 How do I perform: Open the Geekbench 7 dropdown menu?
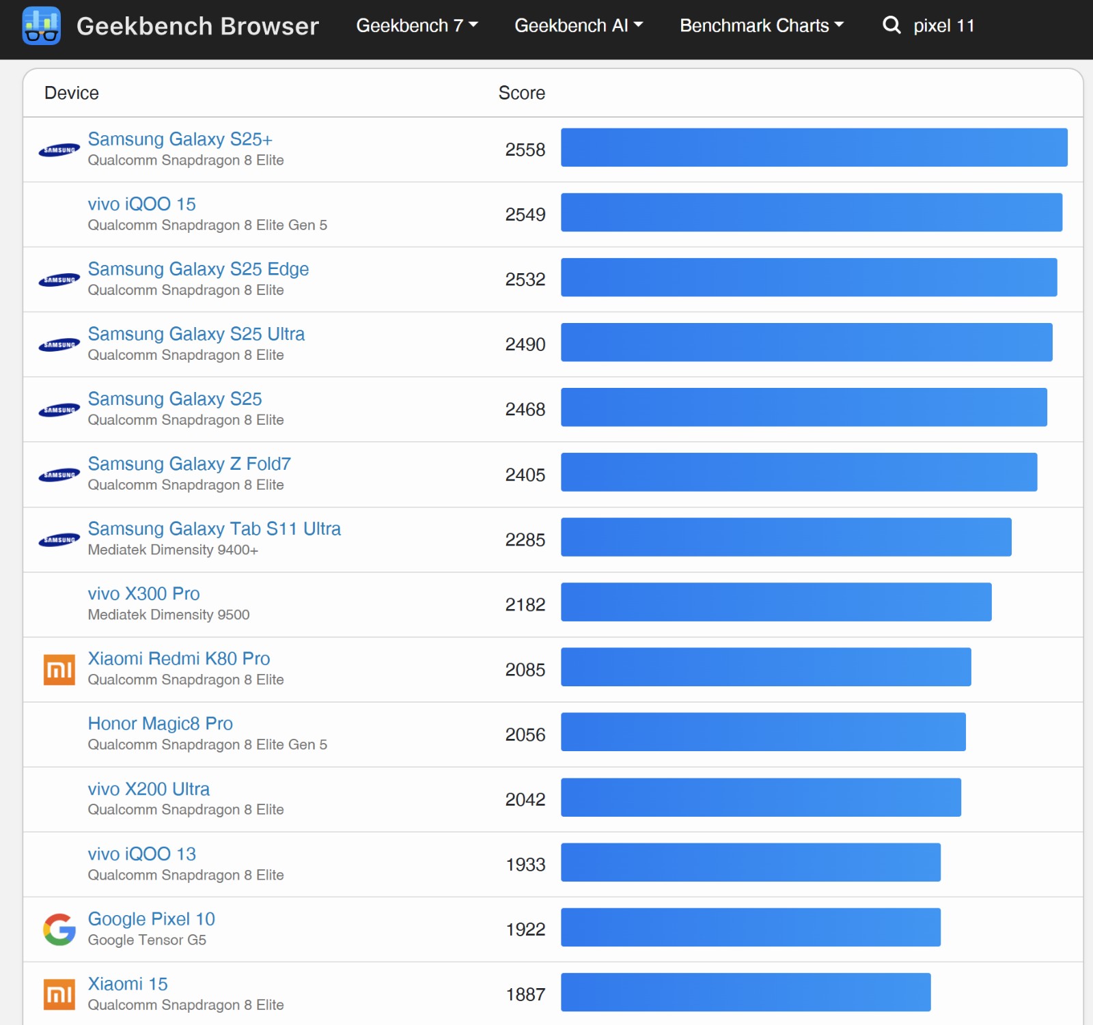pos(417,25)
